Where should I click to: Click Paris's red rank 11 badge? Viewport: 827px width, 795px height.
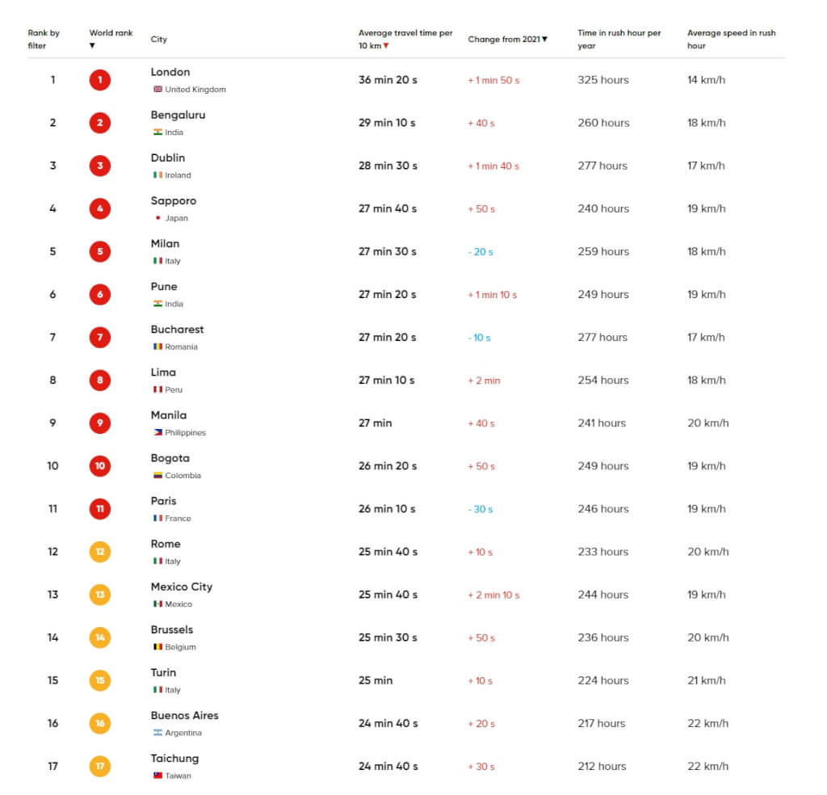100,509
